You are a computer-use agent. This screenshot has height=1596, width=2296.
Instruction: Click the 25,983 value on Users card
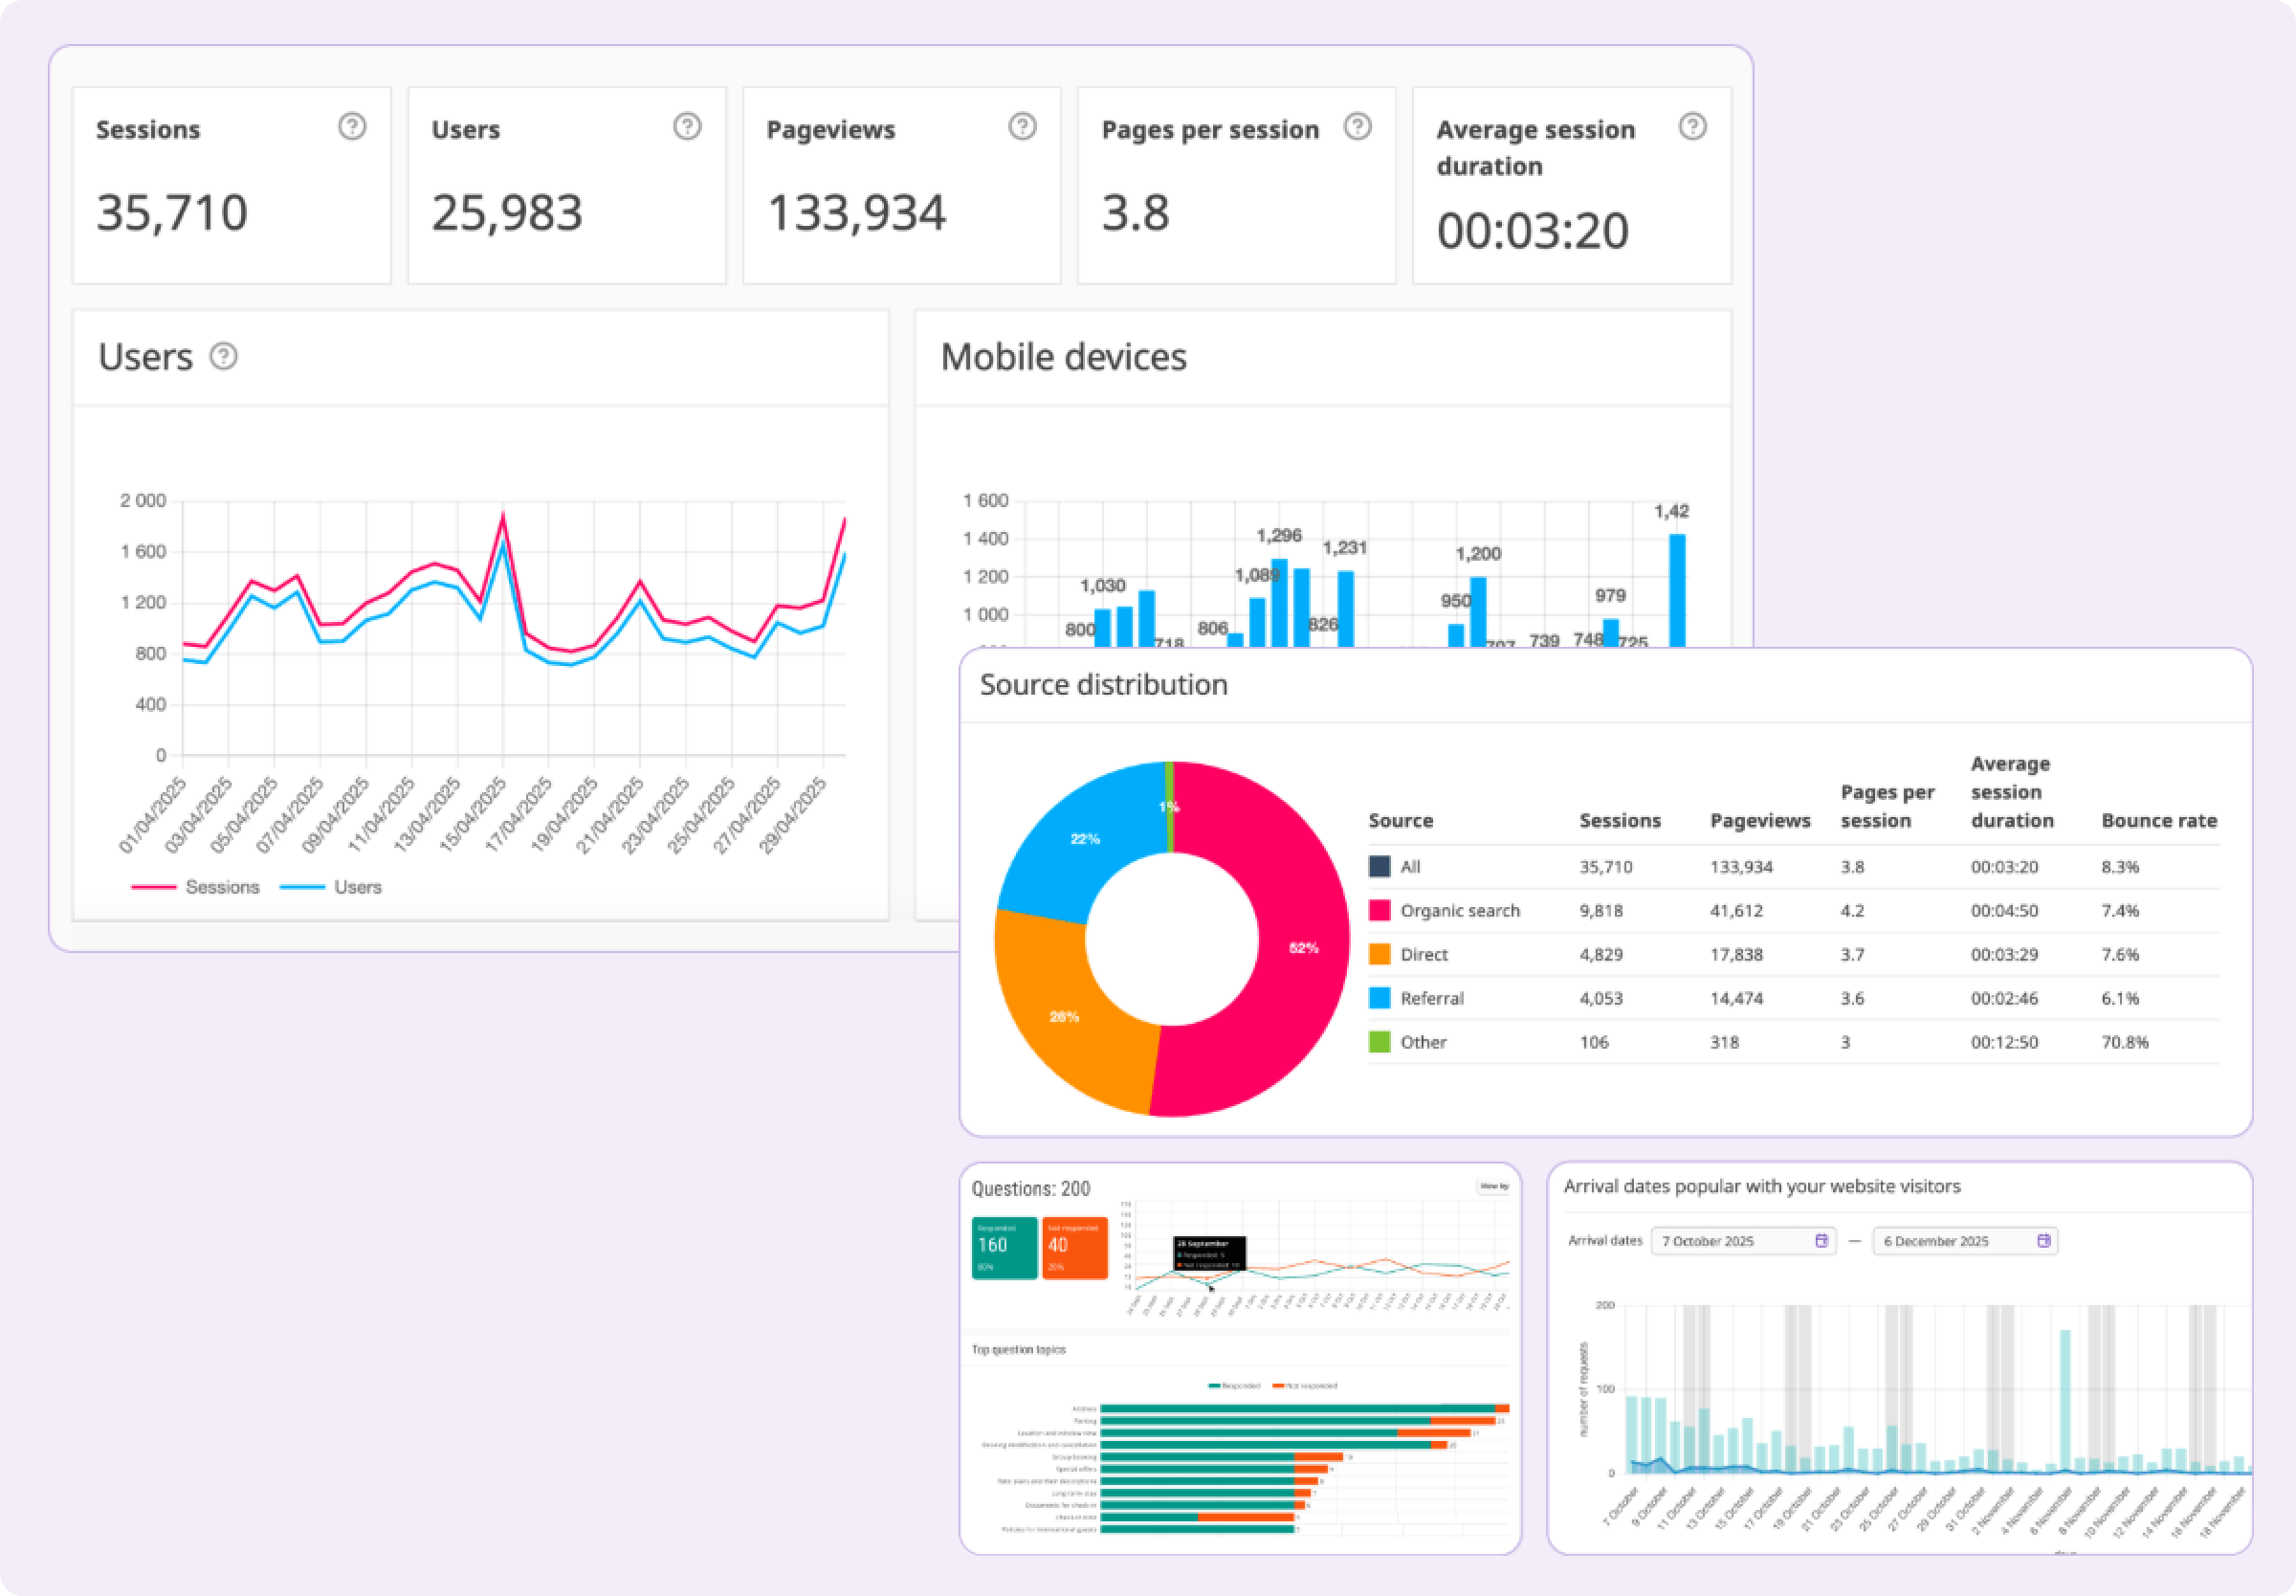(x=507, y=213)
